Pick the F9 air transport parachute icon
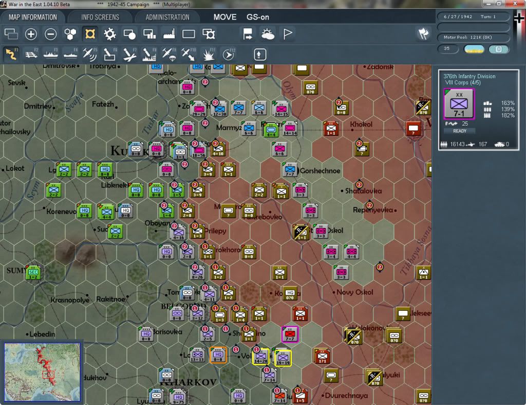Screen dimensions: 526x405 click(169, 54)
